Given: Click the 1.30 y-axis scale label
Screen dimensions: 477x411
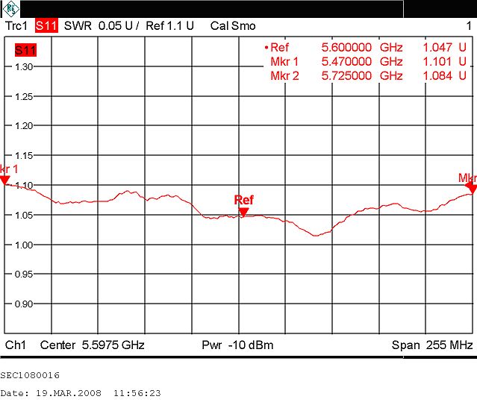Looking at the screenshot, I should pos(25,66).
